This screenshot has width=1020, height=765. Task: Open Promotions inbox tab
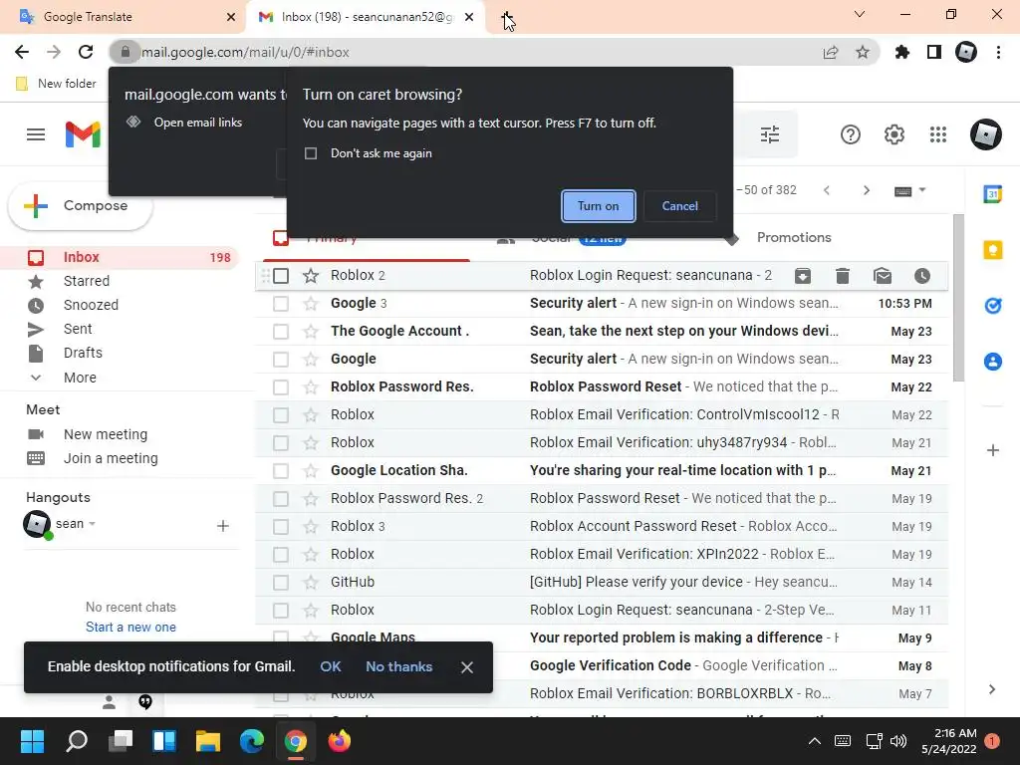pos(794,237)
